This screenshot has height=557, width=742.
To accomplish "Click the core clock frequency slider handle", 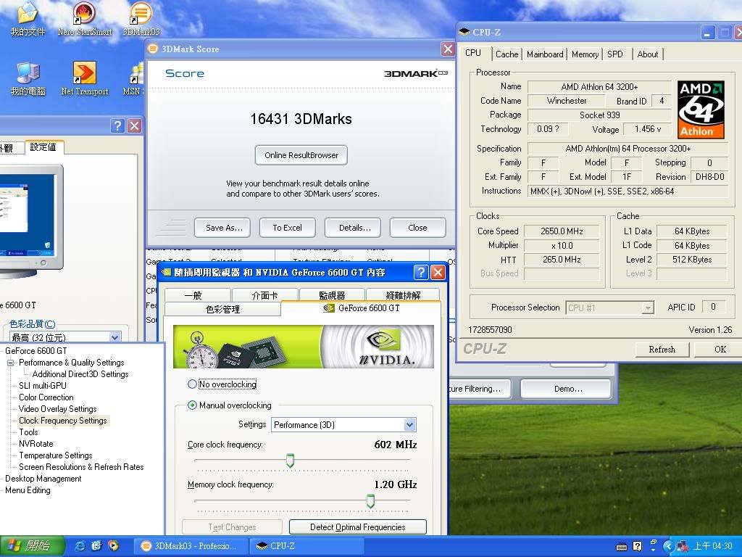I will [290, 460].
